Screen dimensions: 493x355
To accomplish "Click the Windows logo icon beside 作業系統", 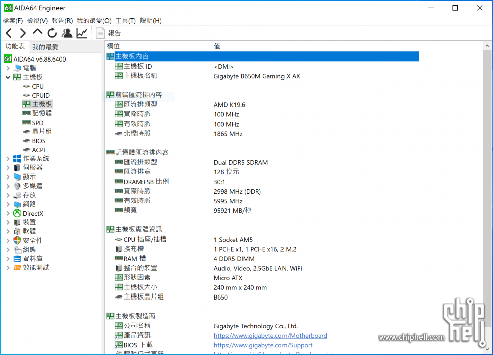I will point(17,159).
